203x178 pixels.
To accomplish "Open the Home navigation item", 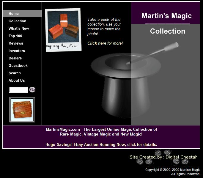I will (x=22, y=14).
